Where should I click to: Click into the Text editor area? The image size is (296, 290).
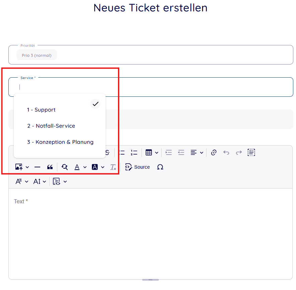click(151, 234)
